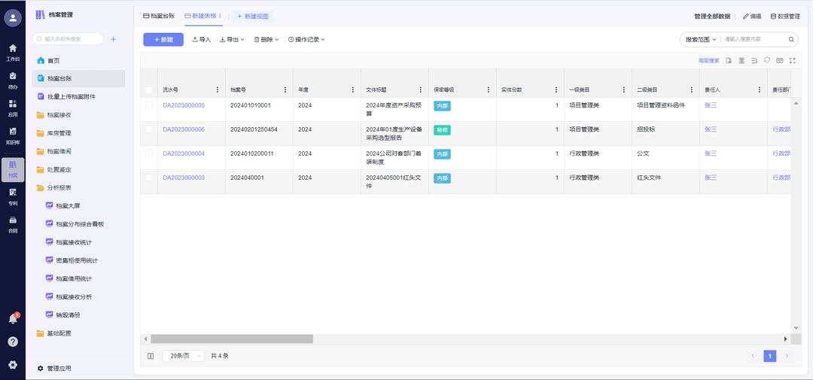Open the 20条/页 page size selector

pyautogui.click(x=184, y=356)
